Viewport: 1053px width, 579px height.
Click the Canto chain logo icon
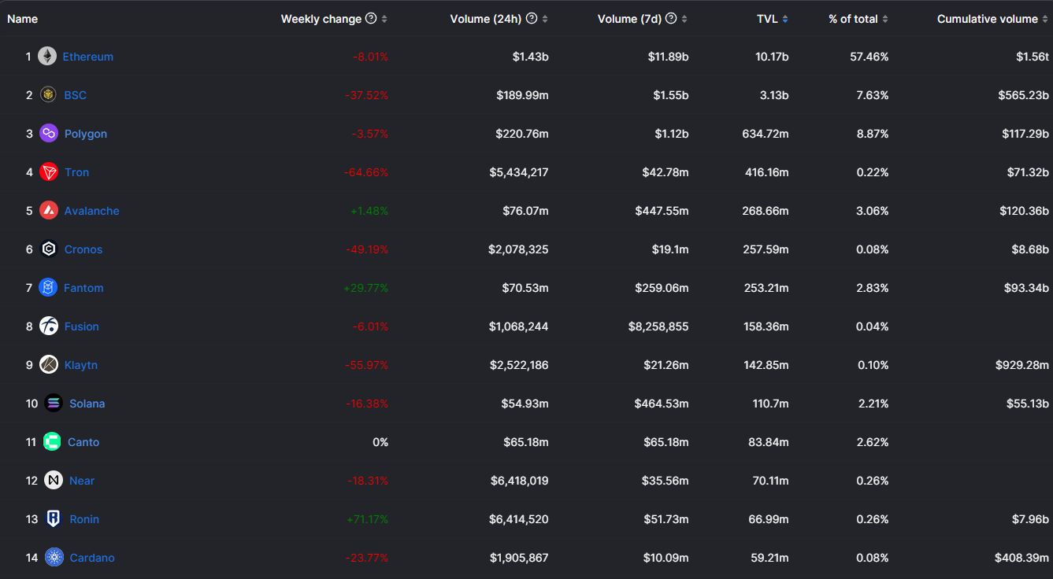tap(52, 442)
